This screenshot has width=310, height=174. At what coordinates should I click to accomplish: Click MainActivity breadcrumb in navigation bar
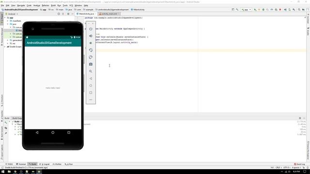tap(138, 10)
